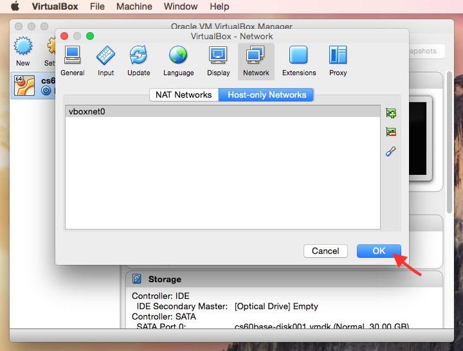Open the Apple menu
463x351 pixels.
pos(15,6)
